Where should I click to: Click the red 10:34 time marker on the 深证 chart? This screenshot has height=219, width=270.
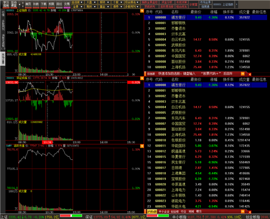tap(47, 142)
